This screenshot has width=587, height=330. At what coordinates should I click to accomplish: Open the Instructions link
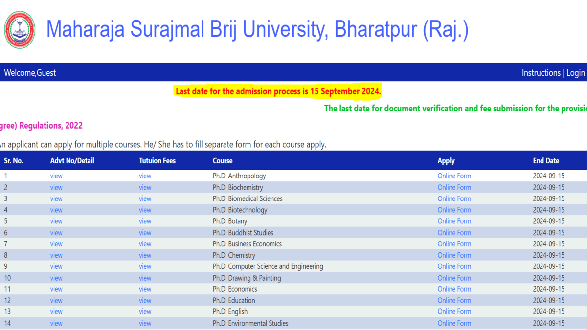(541, 73)
